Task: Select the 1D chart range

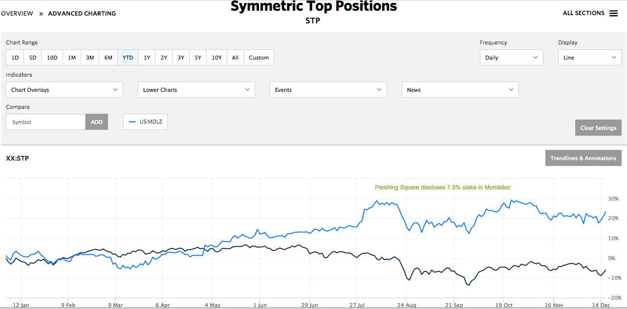Action: (x=15, y=58)
